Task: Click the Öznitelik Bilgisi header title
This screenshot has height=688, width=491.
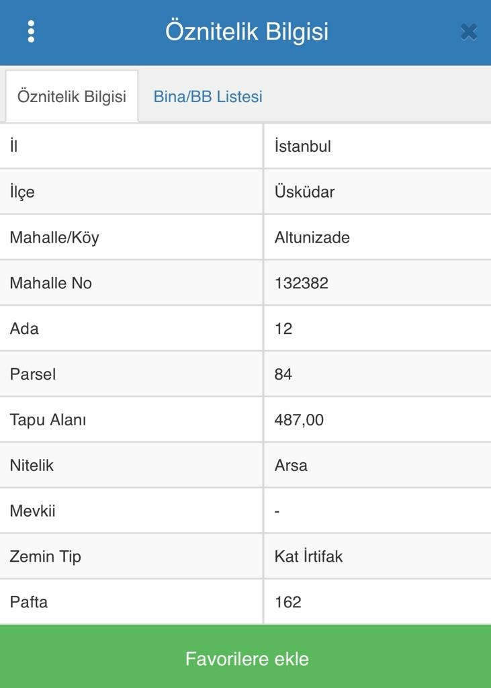Action: (247, 32)
